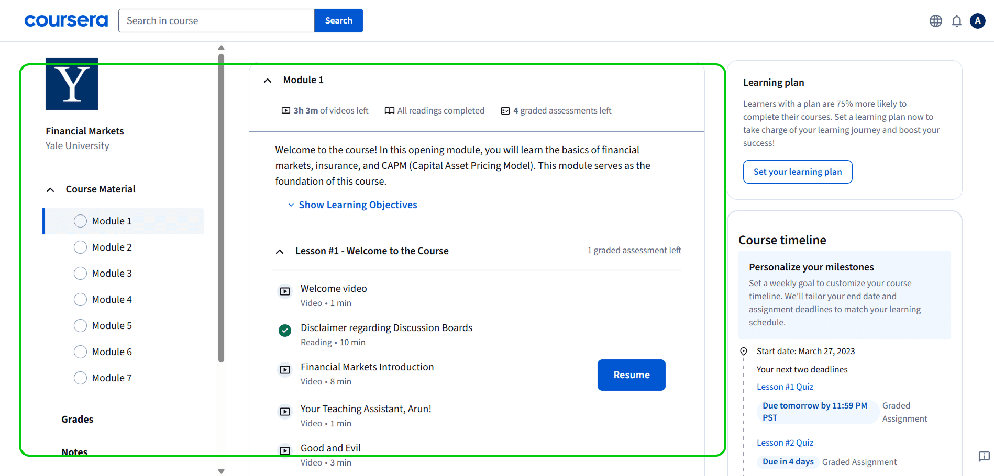The height and width of the screenshot is (476, 994).
Task: Click the video icon beside Financial Markets Introduction
Action: coord(285,370)
